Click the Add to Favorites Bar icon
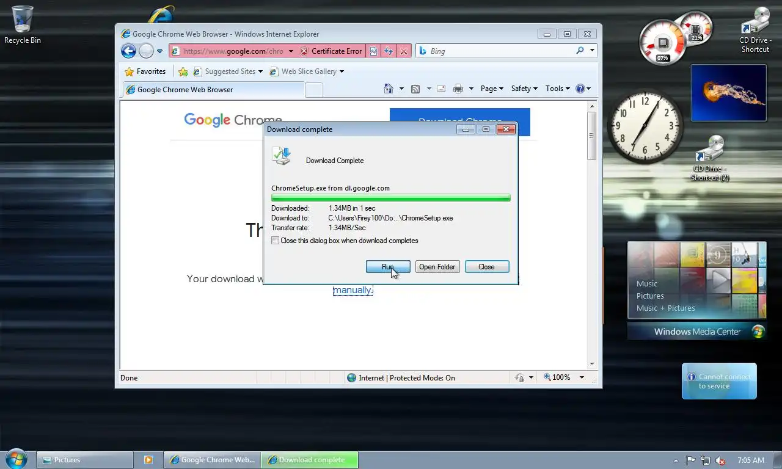 pos(183,71)
